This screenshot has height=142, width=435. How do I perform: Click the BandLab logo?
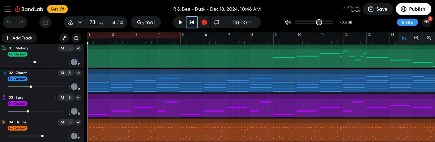coord(29,9)
